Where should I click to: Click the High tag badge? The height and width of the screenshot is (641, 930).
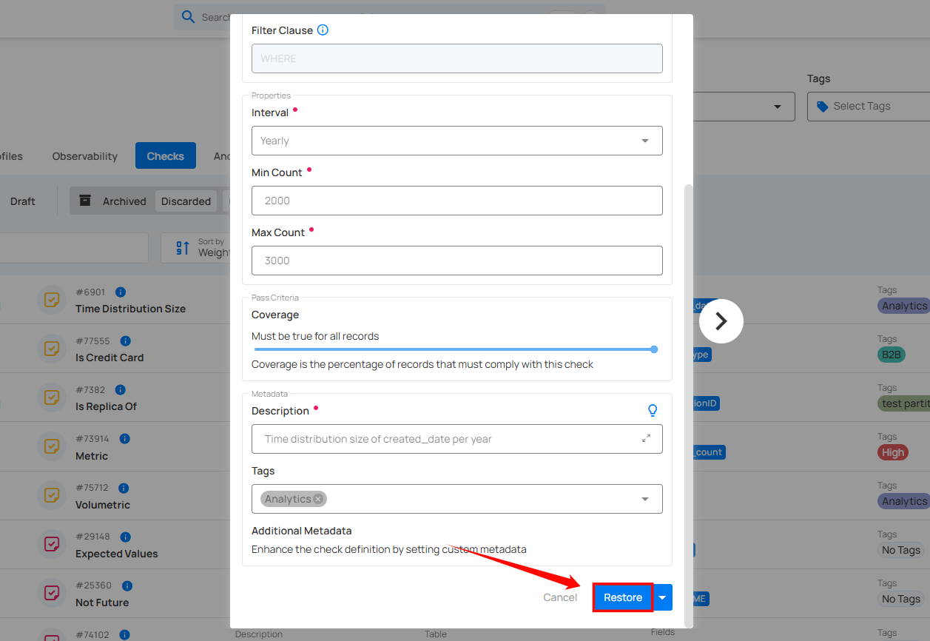pyautogui.click(x=893, y=452)
